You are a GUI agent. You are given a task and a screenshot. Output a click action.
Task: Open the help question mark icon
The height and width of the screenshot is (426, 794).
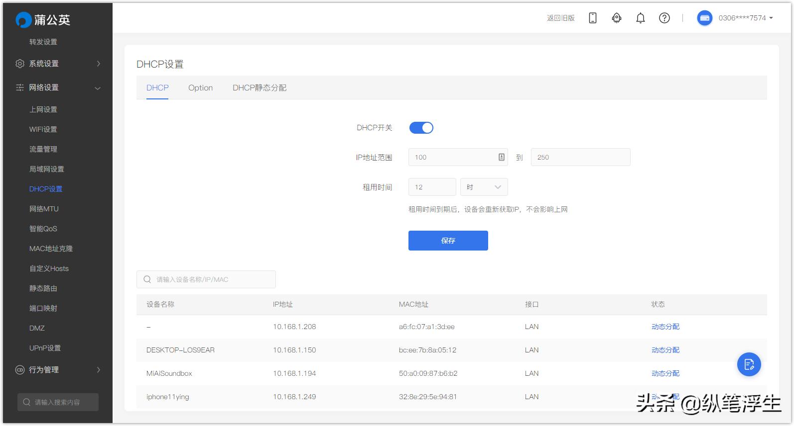(664, 18)
